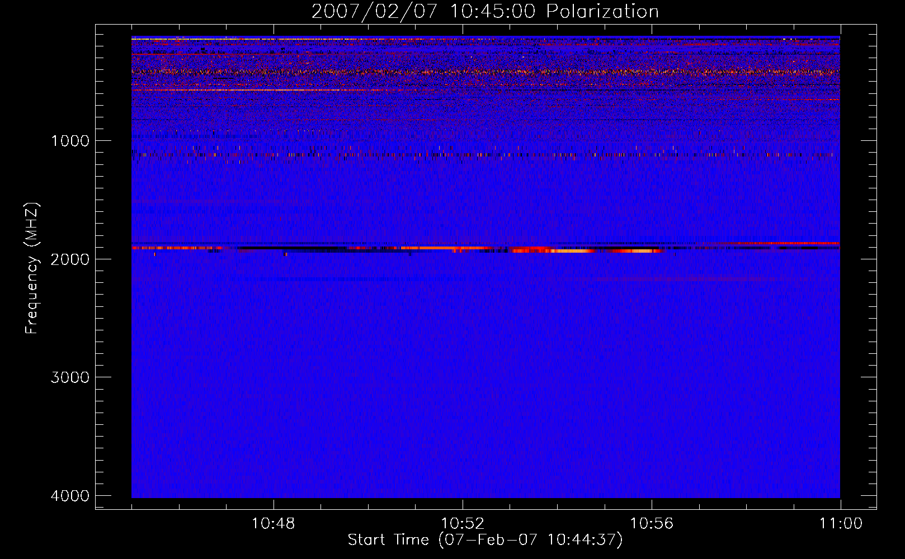This screenshot has width=905, height=559.
Task: Click the 10:56 time tick label
Action: [x=652, y=524]
